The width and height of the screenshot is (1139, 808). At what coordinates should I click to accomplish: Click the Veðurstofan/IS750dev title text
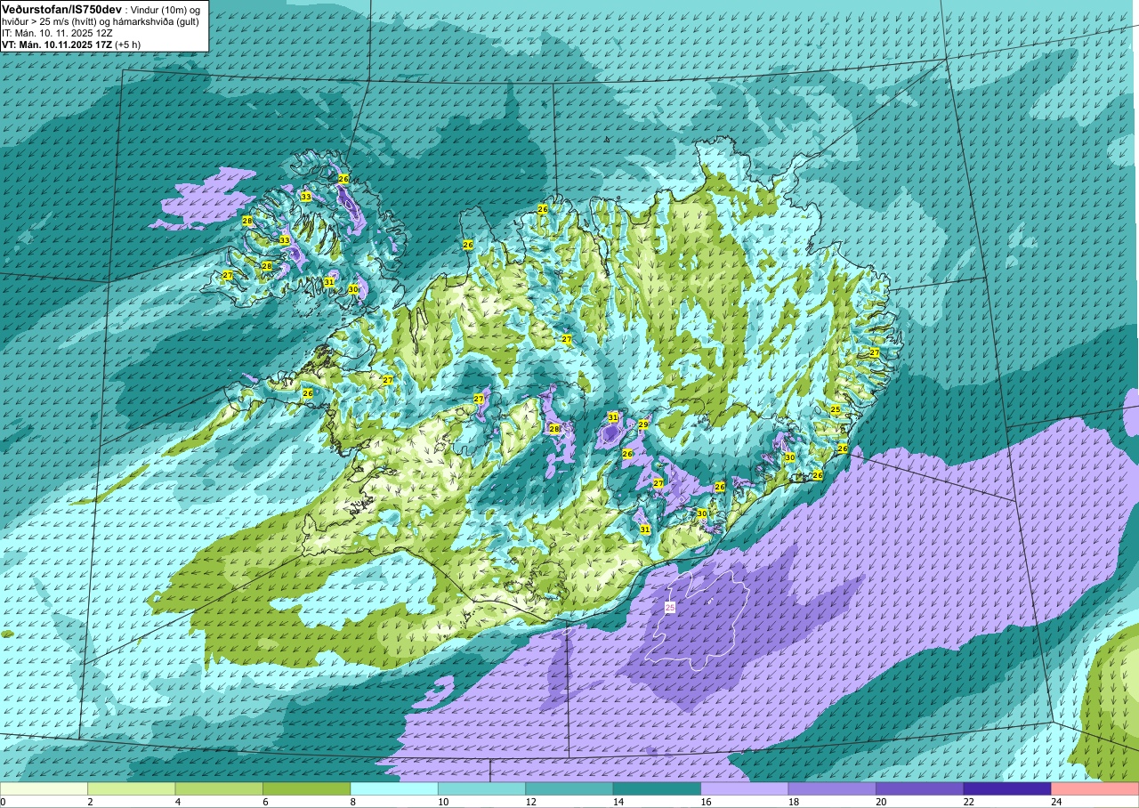point(61,8)
